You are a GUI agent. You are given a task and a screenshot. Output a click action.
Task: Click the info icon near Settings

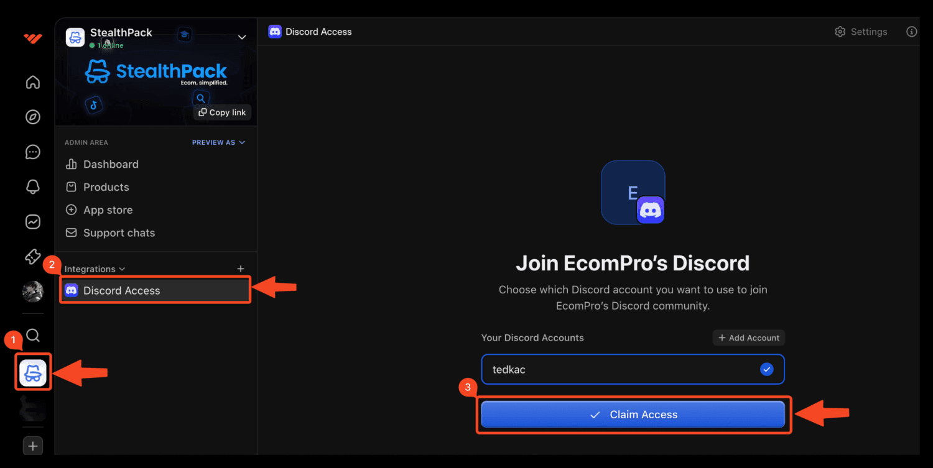(x=911, y=32)
